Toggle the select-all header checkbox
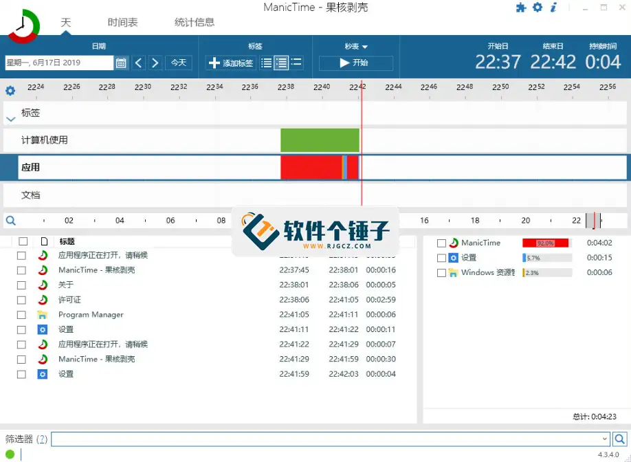The height and width of the screenshot is (462, 631). pos(23,241)
